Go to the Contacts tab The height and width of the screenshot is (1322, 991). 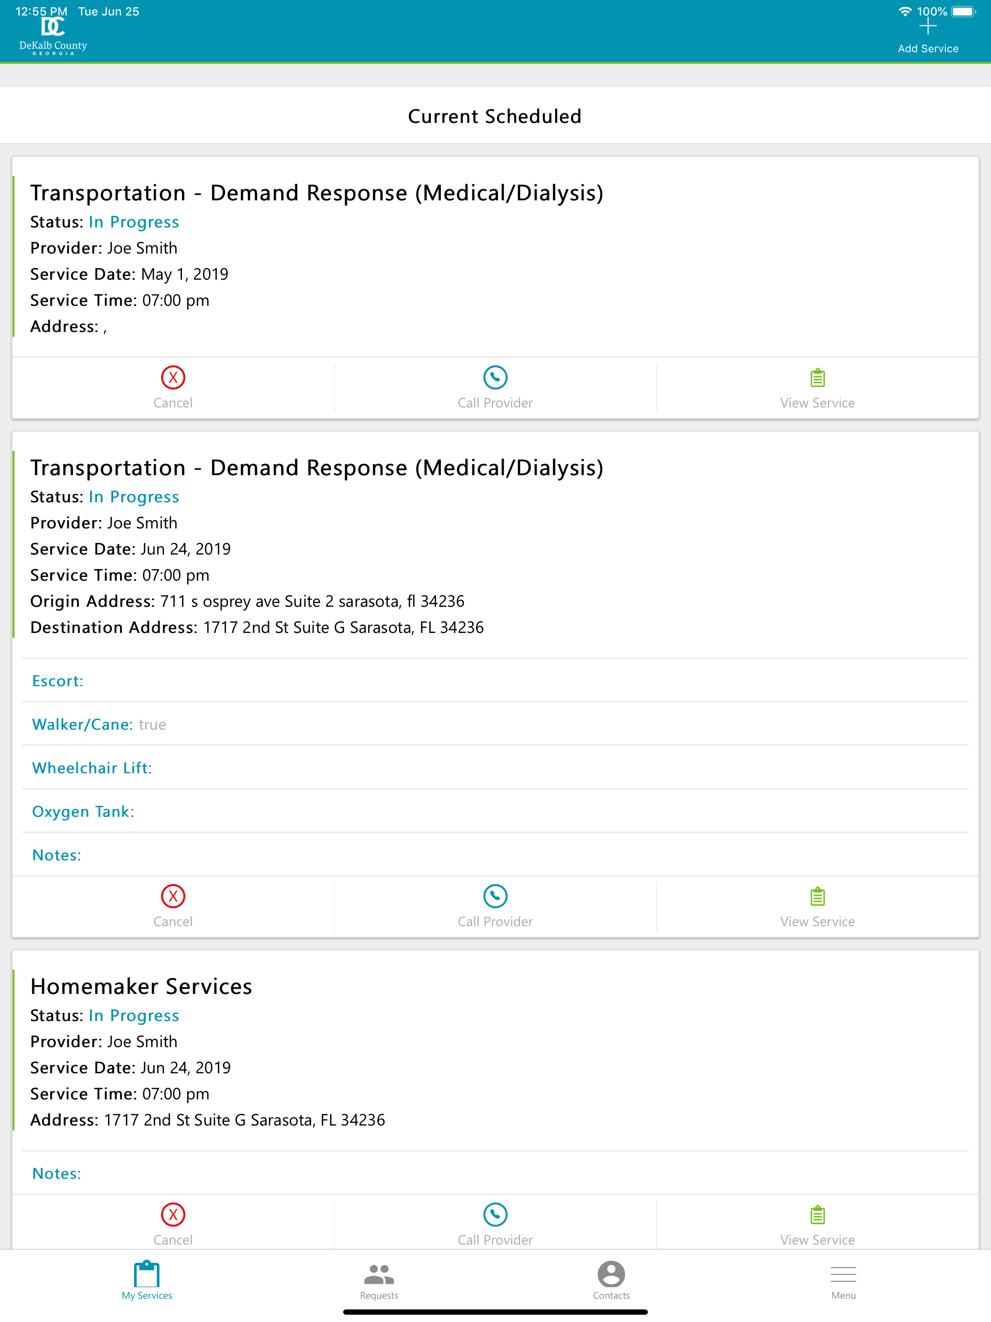611,1281
